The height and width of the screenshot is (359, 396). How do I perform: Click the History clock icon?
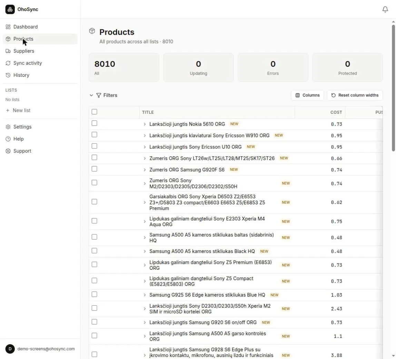[x=8, y=75]
